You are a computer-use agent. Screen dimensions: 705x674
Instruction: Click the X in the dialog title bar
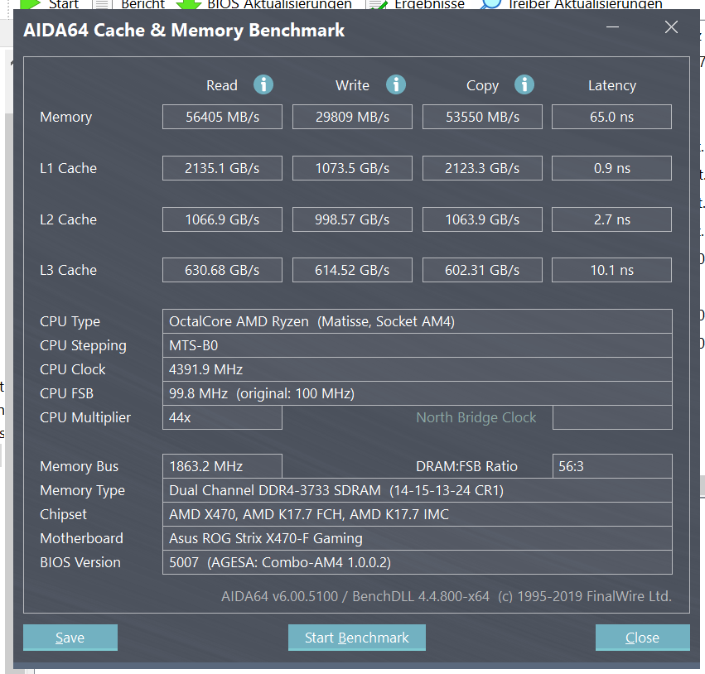click(671, 27)
